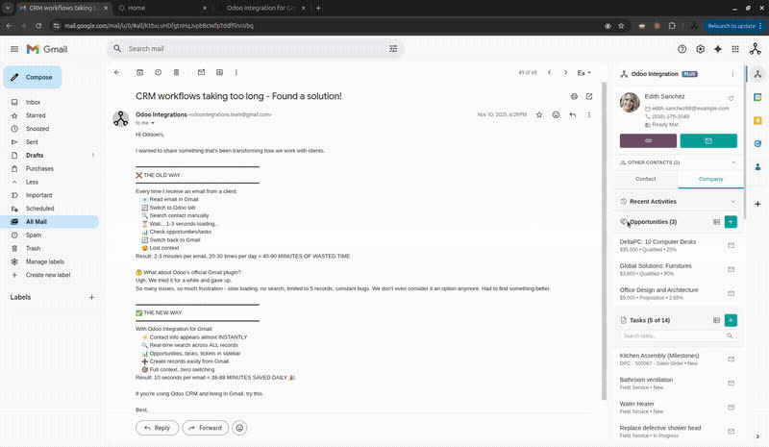Print the whole conversation
769x447 pixels.
pos(574,96)
